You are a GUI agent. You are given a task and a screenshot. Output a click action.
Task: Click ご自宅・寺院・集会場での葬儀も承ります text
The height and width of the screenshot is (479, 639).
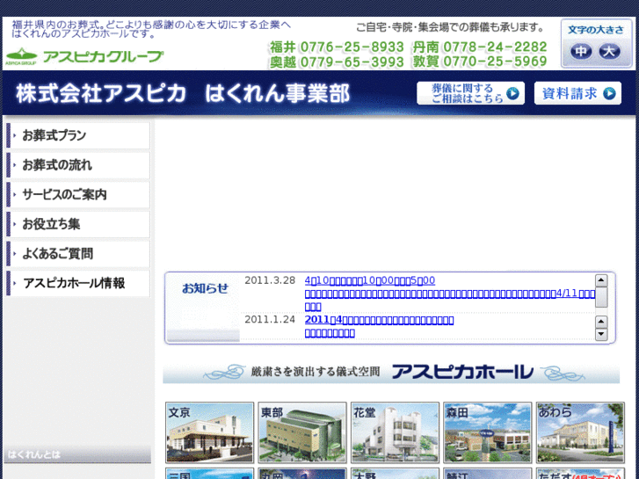pos(450,28)
